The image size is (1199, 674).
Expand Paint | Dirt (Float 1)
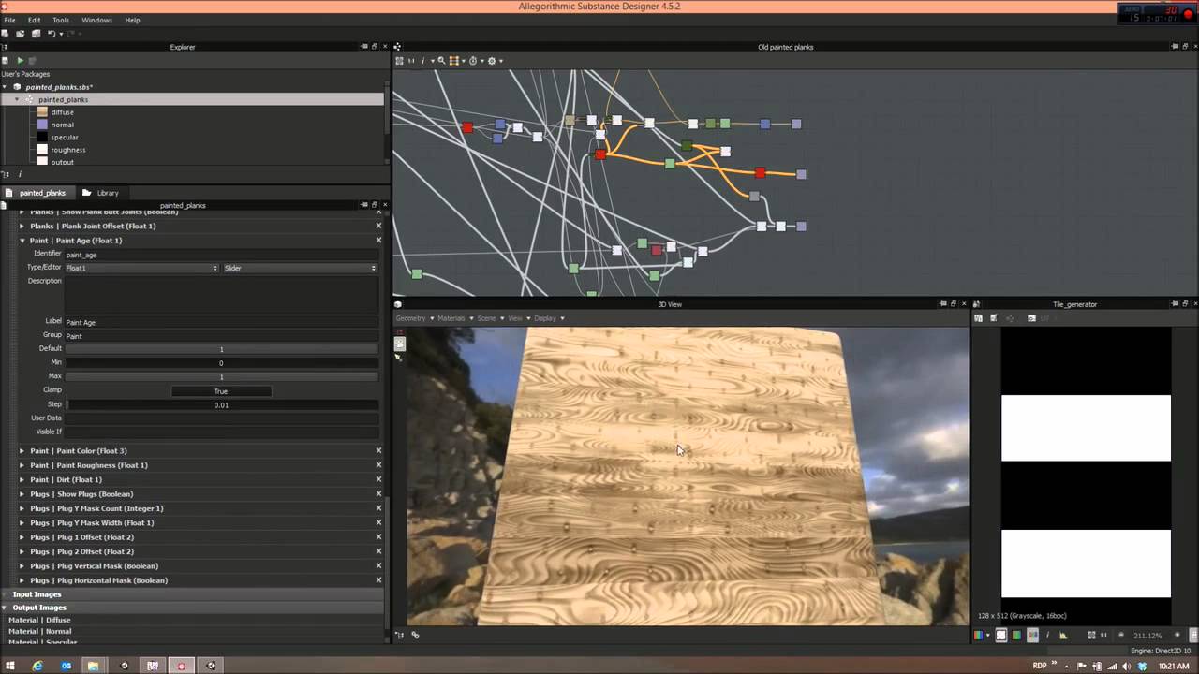[x=22, y=479]
